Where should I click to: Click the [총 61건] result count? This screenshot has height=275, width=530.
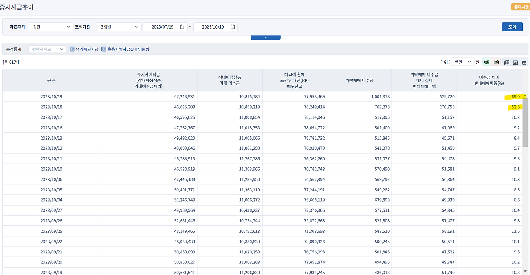tap(11, 62)
